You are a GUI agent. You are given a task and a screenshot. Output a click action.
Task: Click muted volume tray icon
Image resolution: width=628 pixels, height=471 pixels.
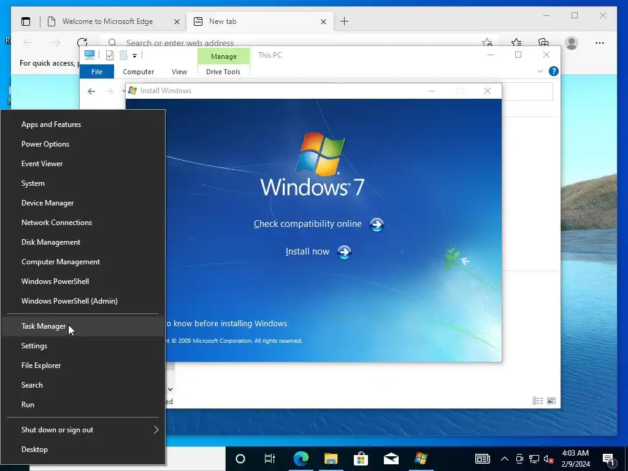[x=549, y=459]
